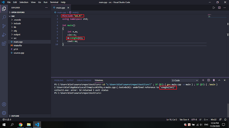
Task: Open Windows Start menu
Action: pyautogui.click(x=4, y=125)
